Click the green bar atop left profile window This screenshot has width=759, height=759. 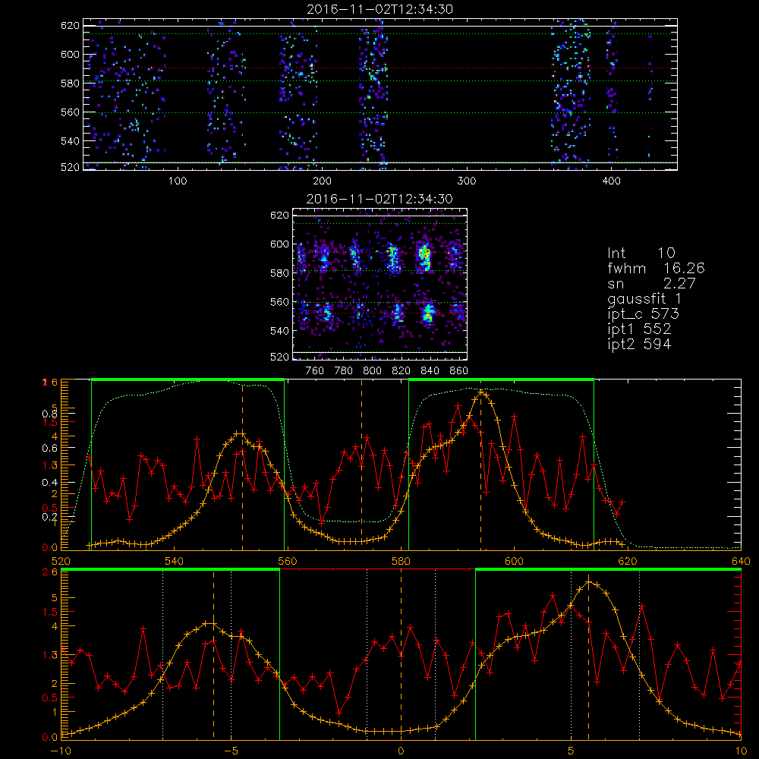(187, 379)
